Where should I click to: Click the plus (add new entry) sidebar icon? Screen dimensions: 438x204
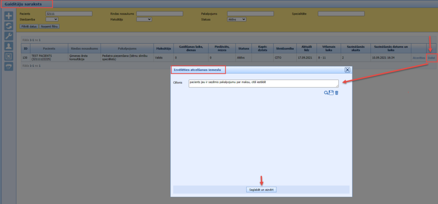(8, 16)
